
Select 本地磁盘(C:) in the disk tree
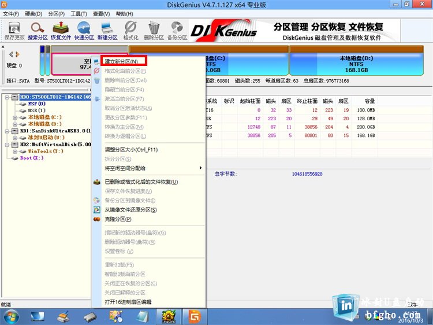click(44, 117)
